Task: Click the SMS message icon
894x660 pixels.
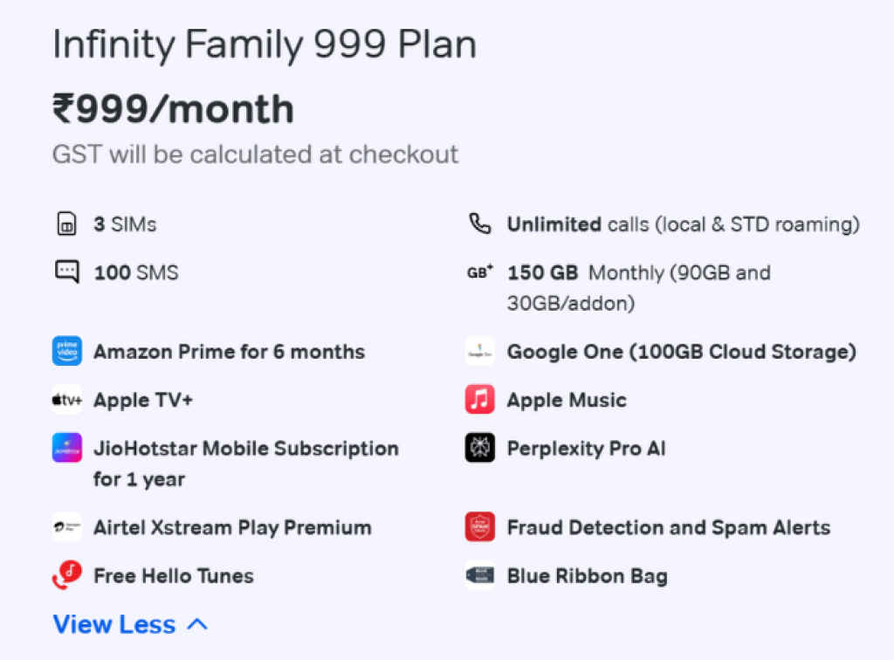Action: 67,272
